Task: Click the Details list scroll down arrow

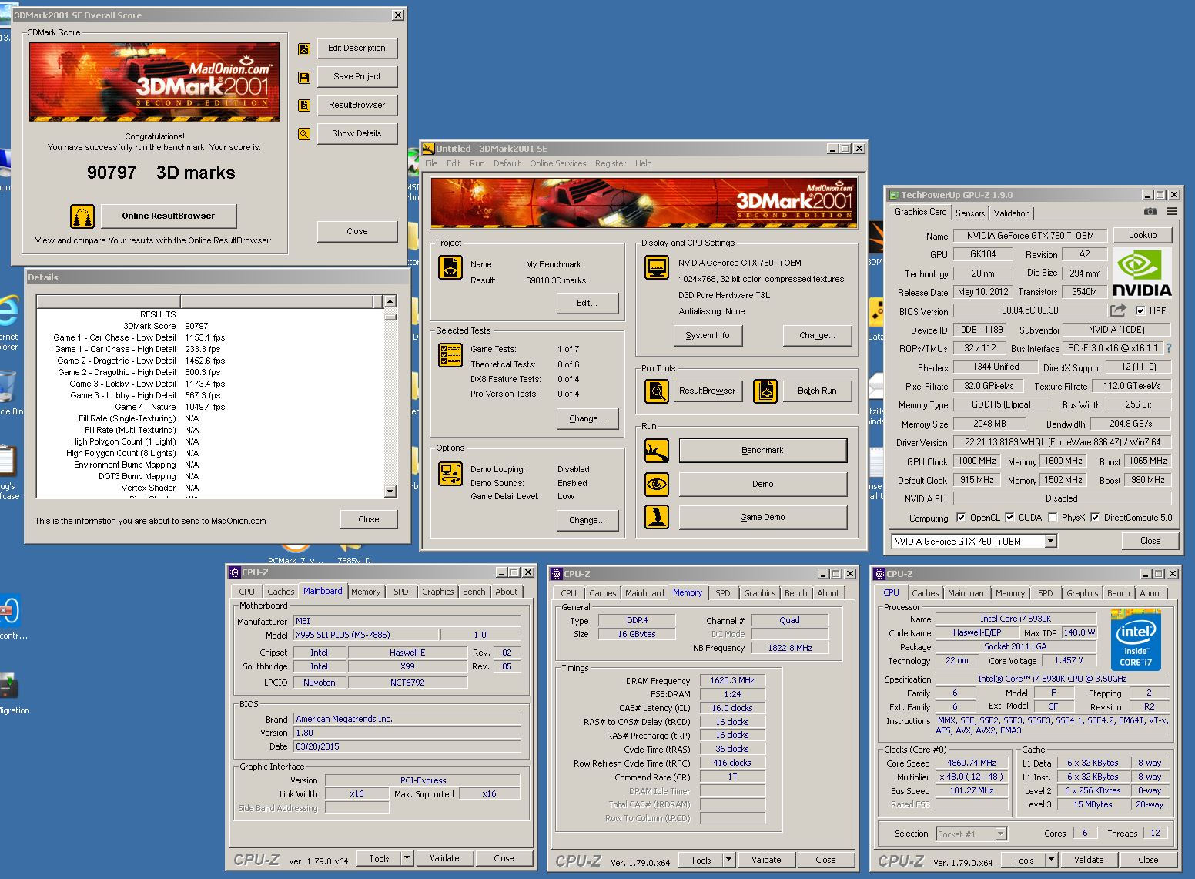Action: (x=390, y=492)
